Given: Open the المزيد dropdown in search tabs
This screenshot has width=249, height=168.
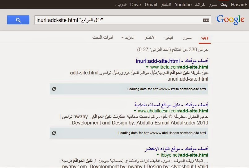Looking at the screenshot, I should (128, 37).
